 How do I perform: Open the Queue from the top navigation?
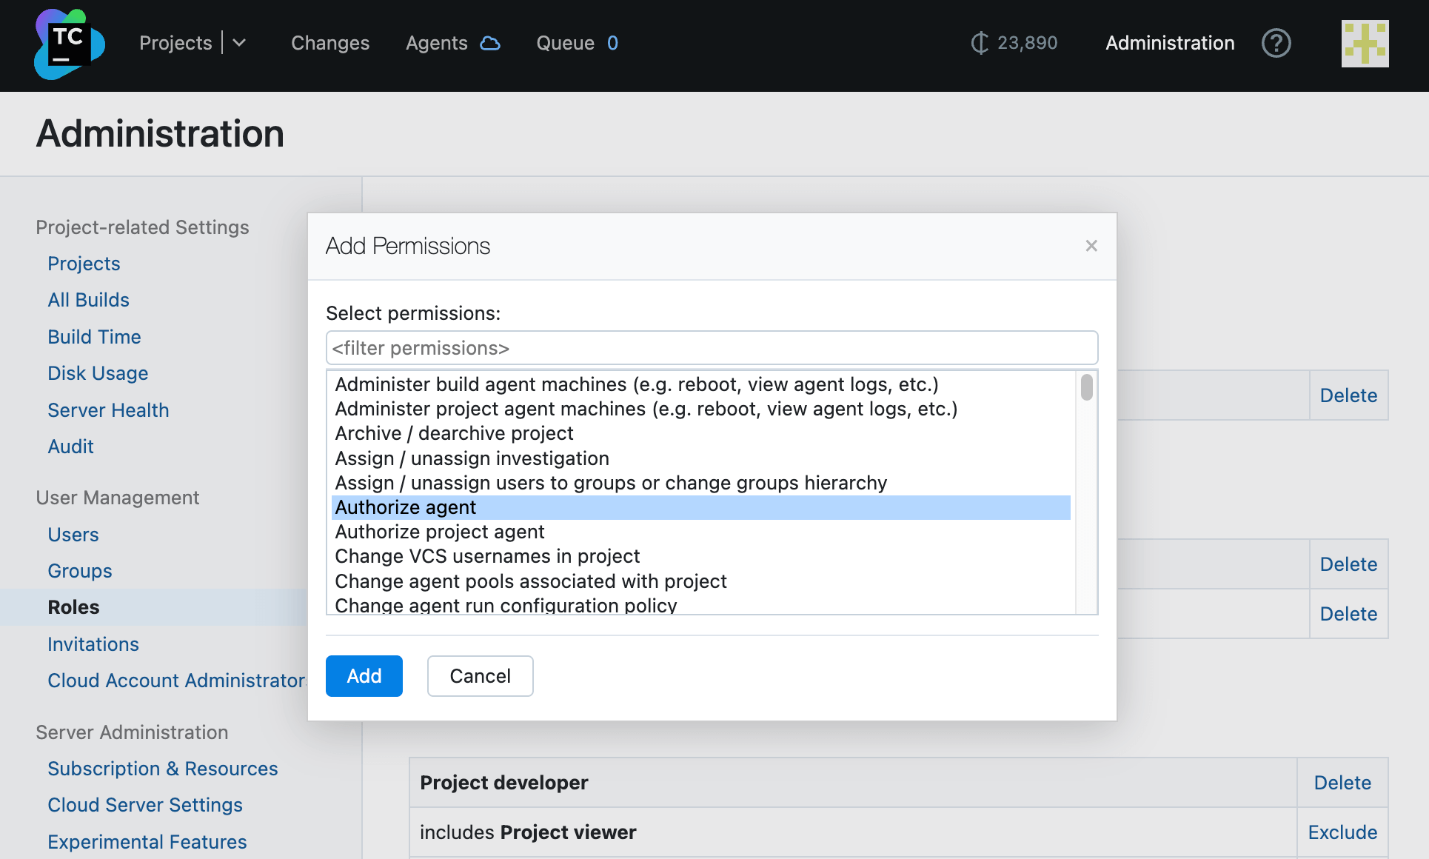pyautogui.click(x=567, y=43)
